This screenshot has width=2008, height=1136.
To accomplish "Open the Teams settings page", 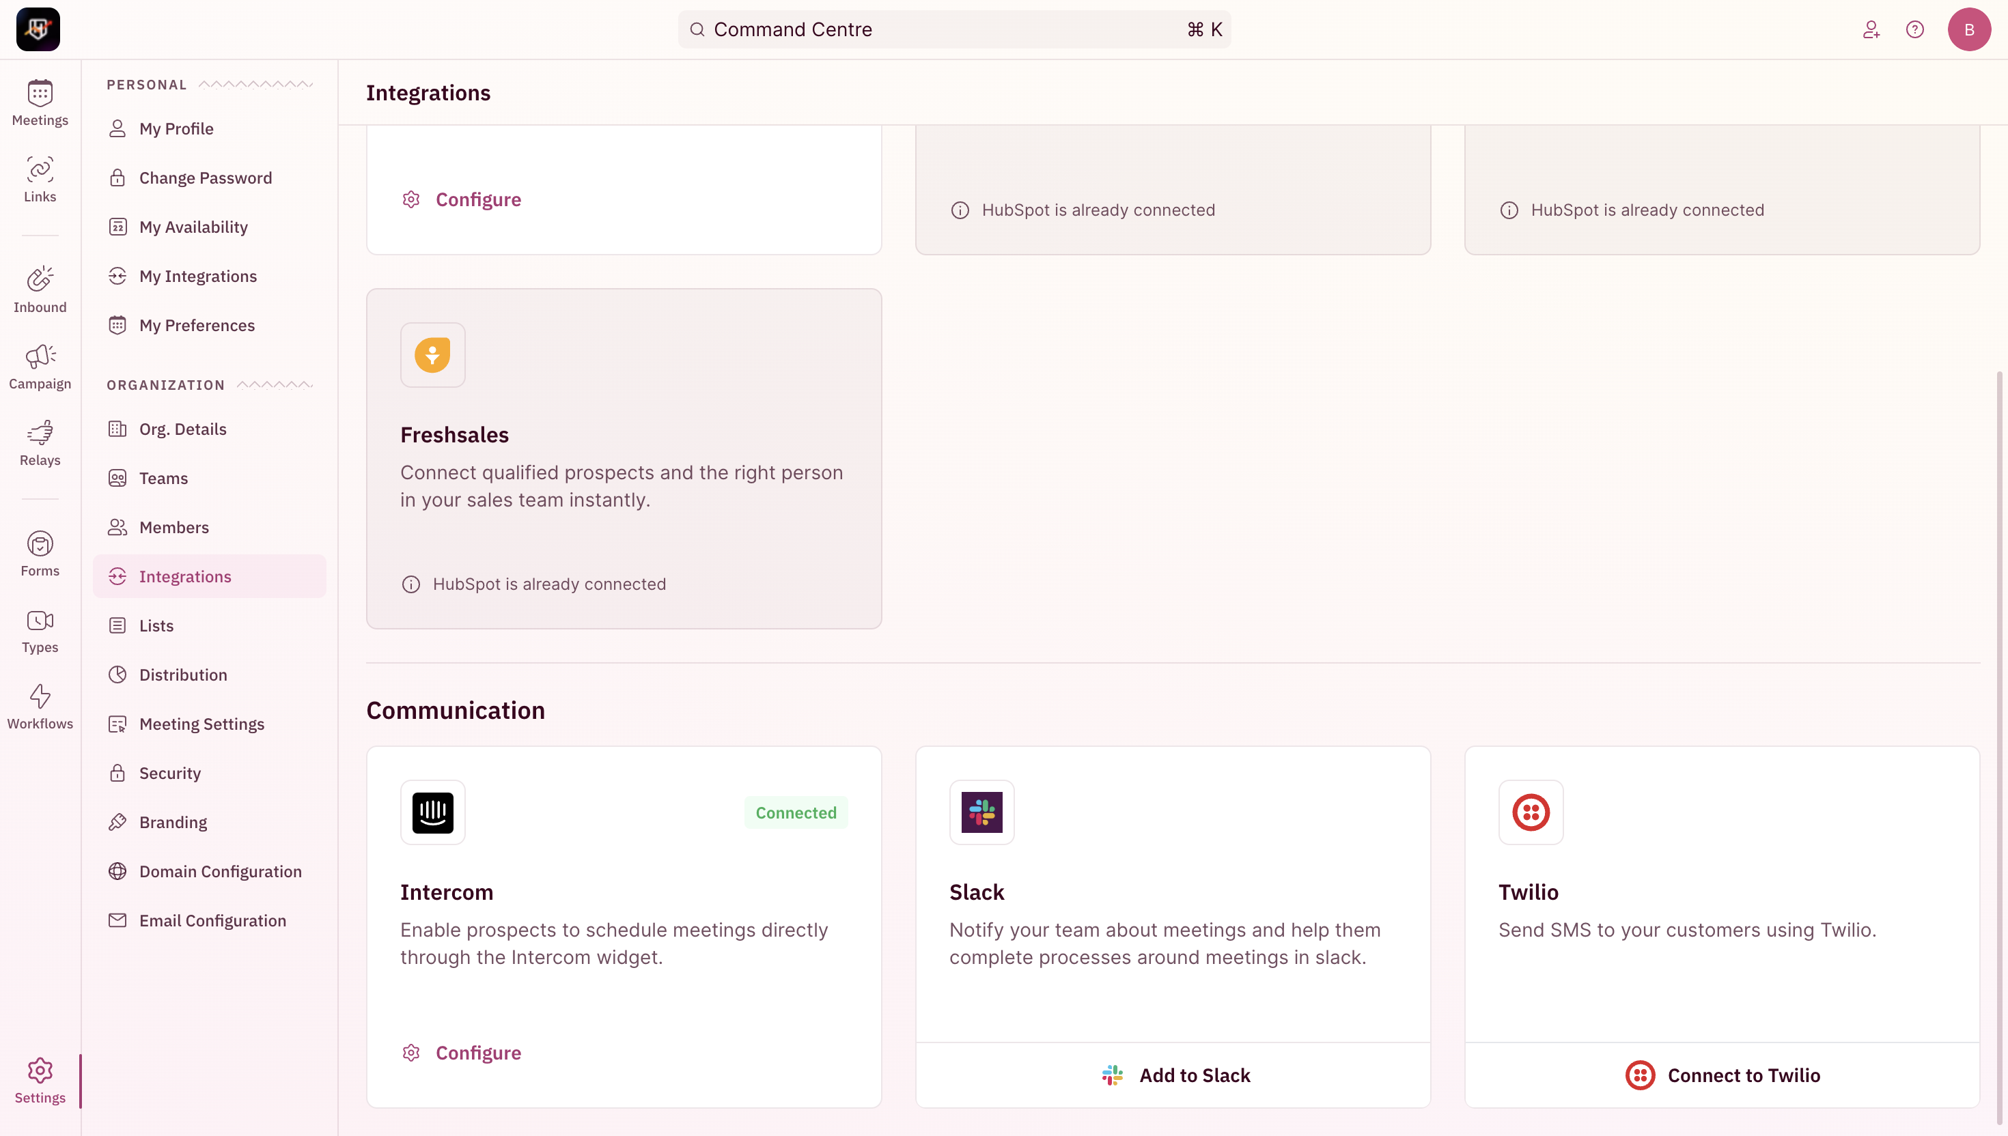I will (209, 479).
